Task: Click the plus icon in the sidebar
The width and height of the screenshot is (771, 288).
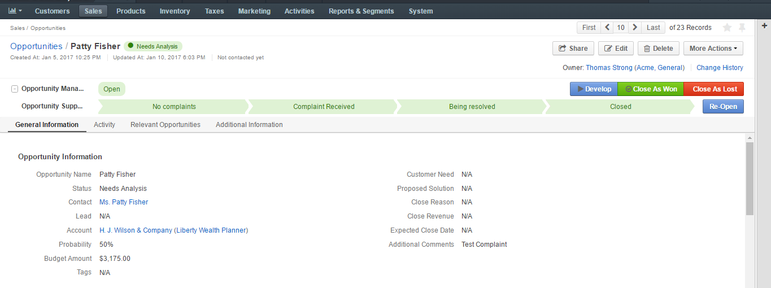Action: [765, 26]
